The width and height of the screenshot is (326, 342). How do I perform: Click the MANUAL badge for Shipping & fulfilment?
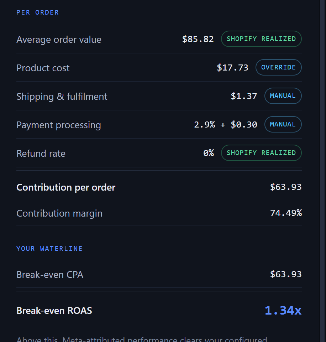tap(283, 96)
